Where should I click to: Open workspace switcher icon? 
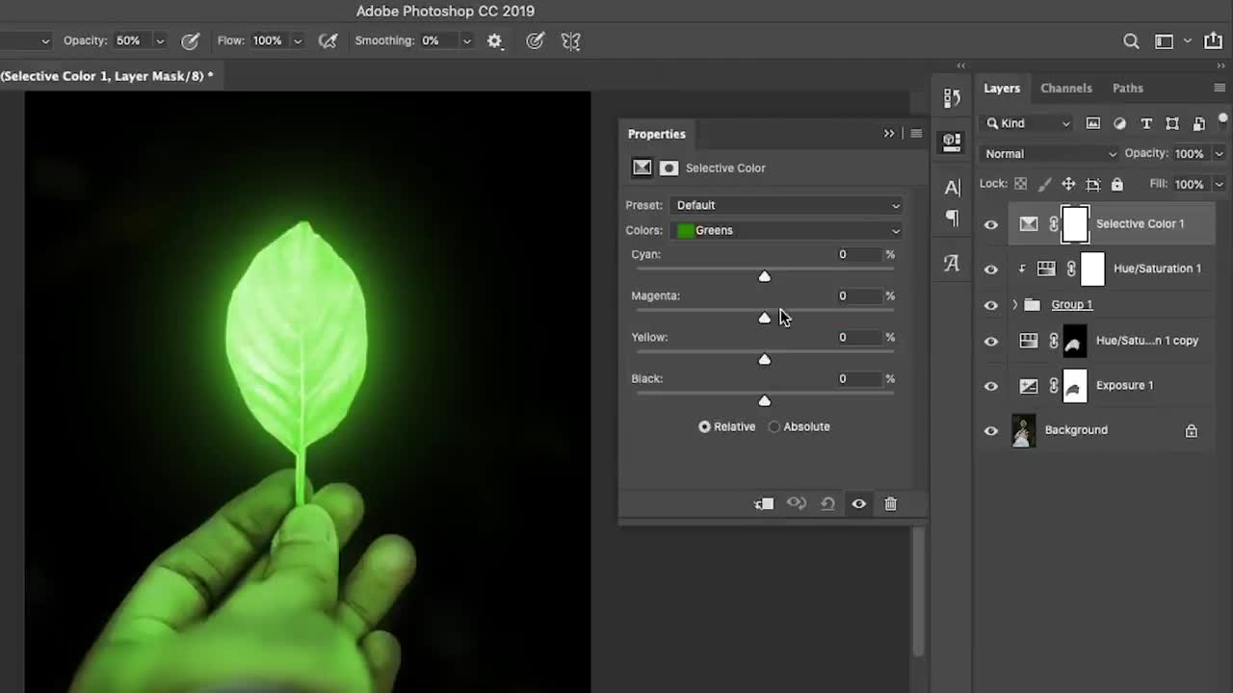coord(1164,41)
